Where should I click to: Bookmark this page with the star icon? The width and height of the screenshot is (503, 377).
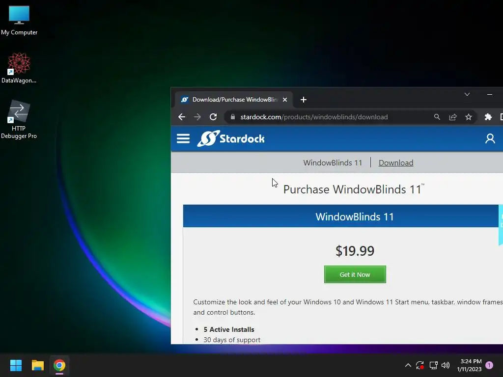click(468, 117)
